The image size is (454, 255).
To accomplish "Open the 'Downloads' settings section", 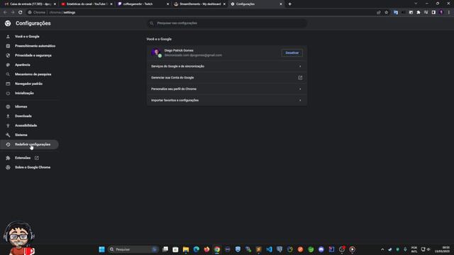I will tap(23, 116).
